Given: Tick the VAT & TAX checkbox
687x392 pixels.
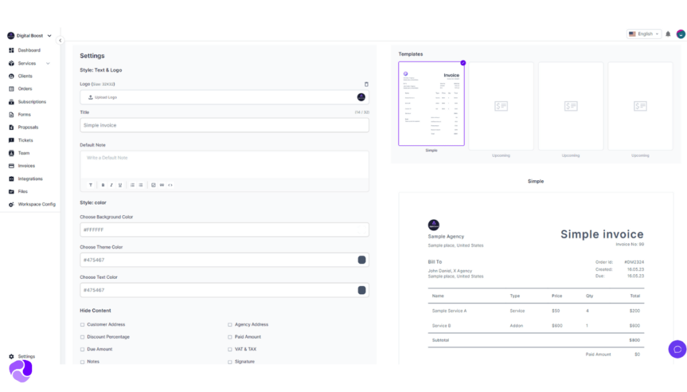Looking at the screenshot, I should (x=230, y=349).
